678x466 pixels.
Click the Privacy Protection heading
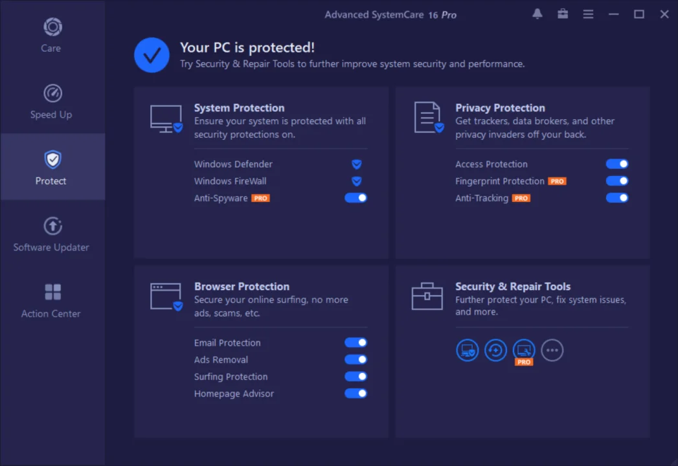[500, 107]
